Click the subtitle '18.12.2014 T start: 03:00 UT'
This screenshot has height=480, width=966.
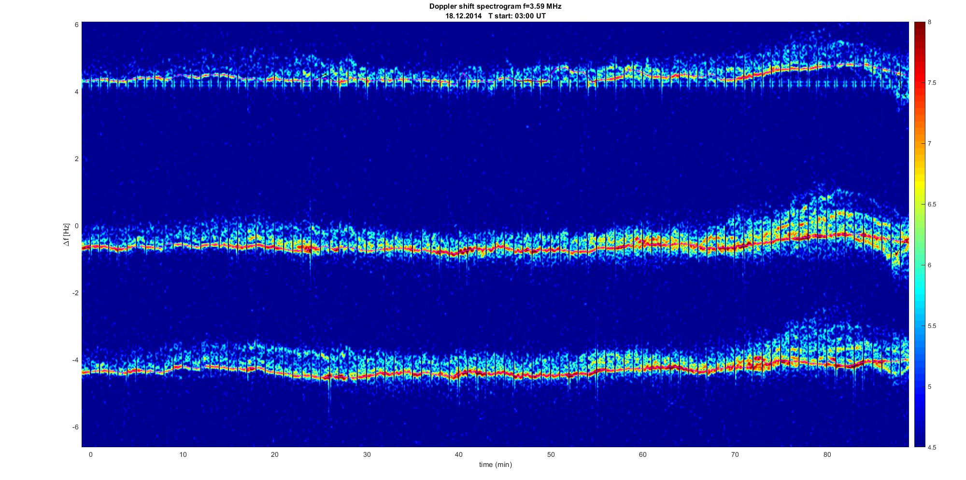[496, 16]
